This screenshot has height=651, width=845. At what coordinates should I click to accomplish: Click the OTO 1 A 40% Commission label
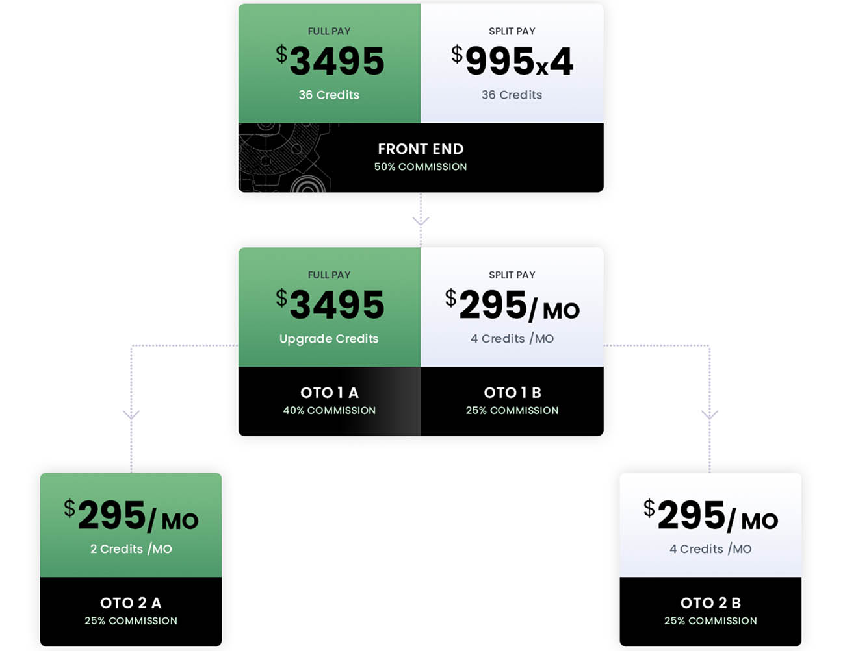[x=330, y=401]
